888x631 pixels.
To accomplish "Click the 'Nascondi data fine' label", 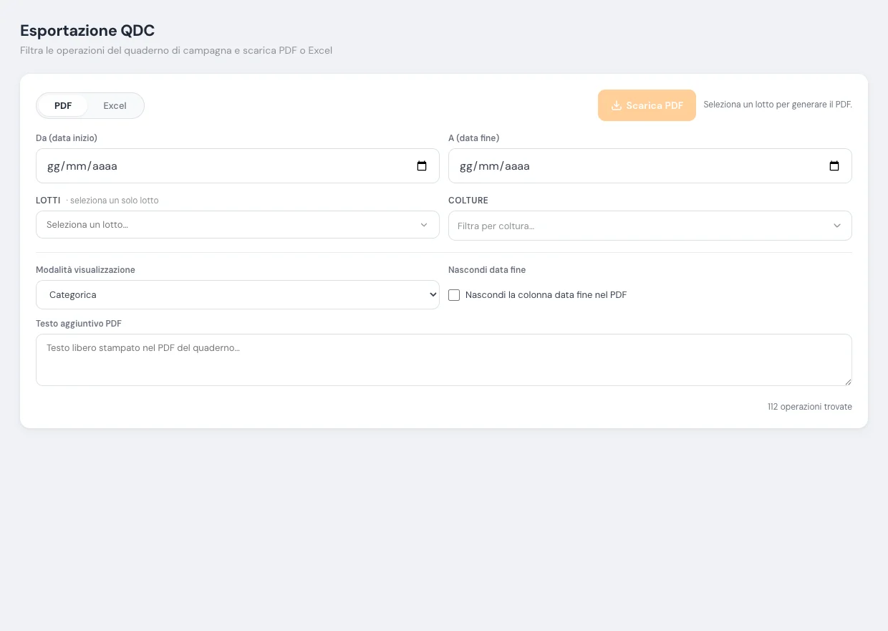I will pyautogui.click(x=487, y=270).
